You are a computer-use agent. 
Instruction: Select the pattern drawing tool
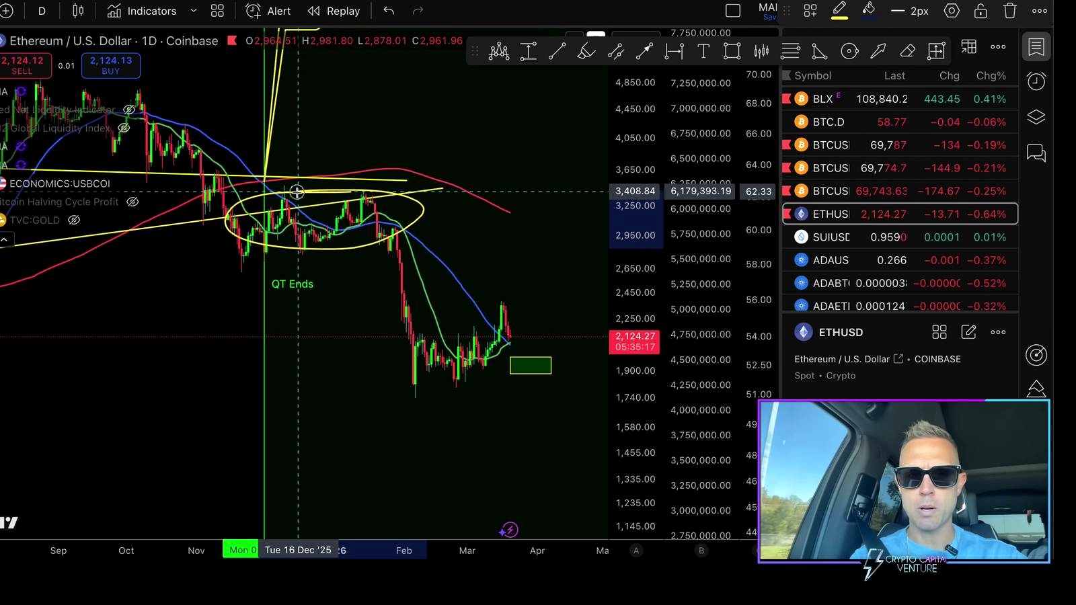click(499, 51)
